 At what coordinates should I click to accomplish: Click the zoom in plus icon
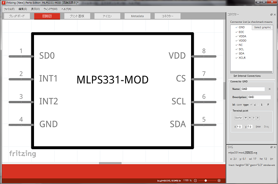click(x=219, y=181)
